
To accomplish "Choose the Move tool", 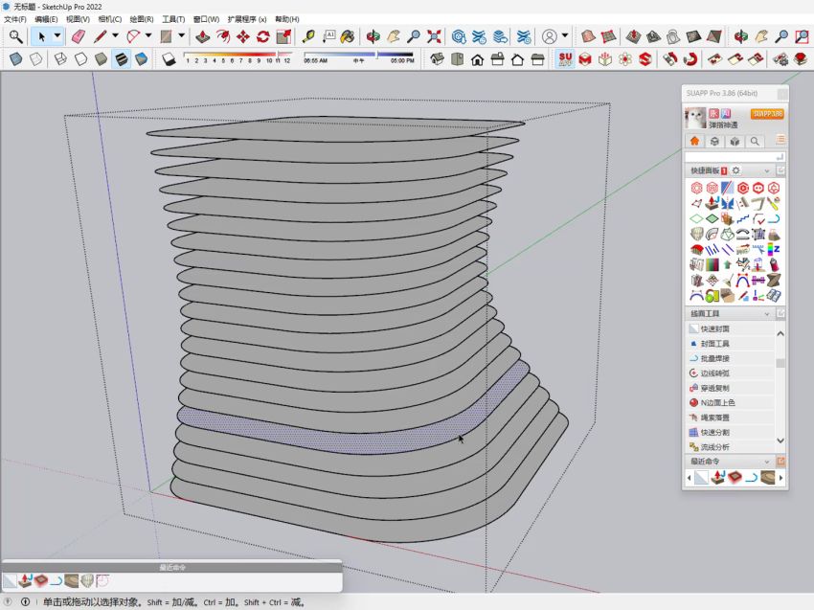I will (243, 36).
